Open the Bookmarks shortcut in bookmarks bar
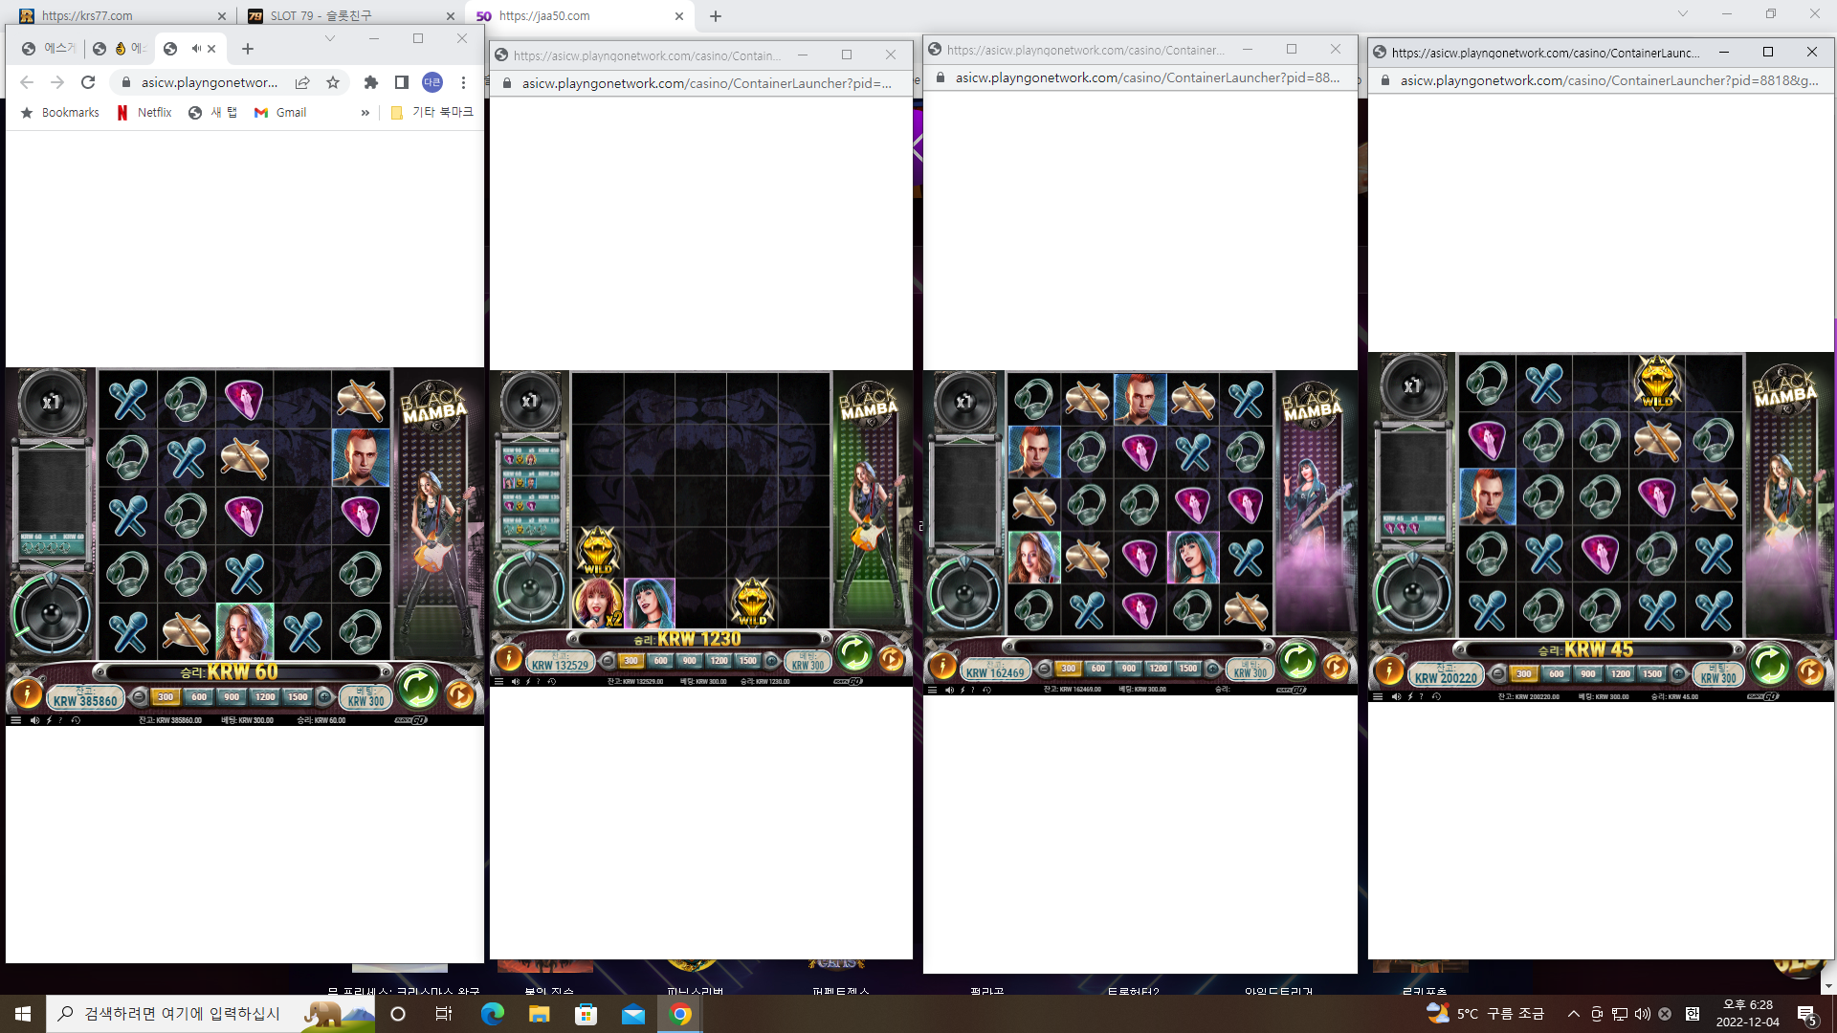 click(59, 113)
